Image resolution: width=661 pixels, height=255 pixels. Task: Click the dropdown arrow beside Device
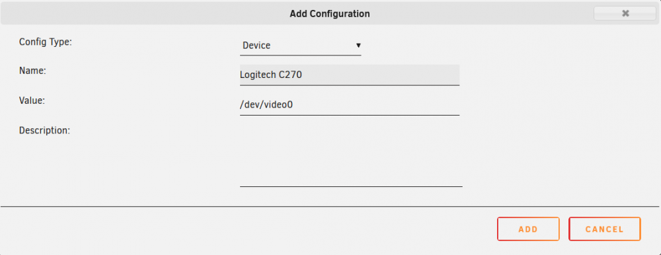(x=358, y=45)
